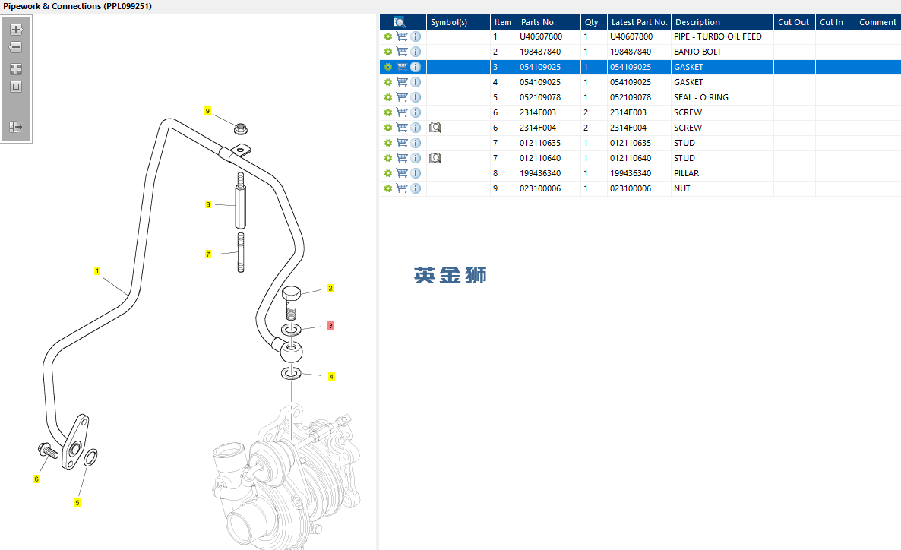Screen dimensions: 901x550
Task: Select callout 1 on the pipe diagram
Action: pyautogui.click(x=97, y=270)
